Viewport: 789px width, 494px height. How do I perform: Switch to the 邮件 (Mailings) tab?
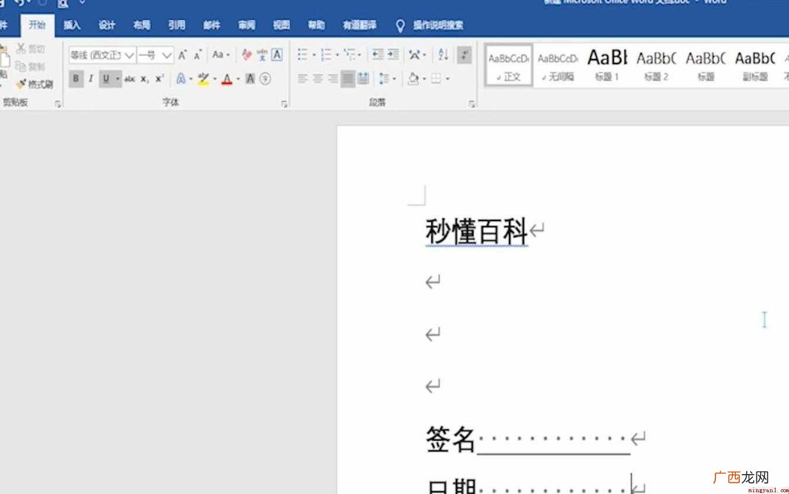coord(212,25)
